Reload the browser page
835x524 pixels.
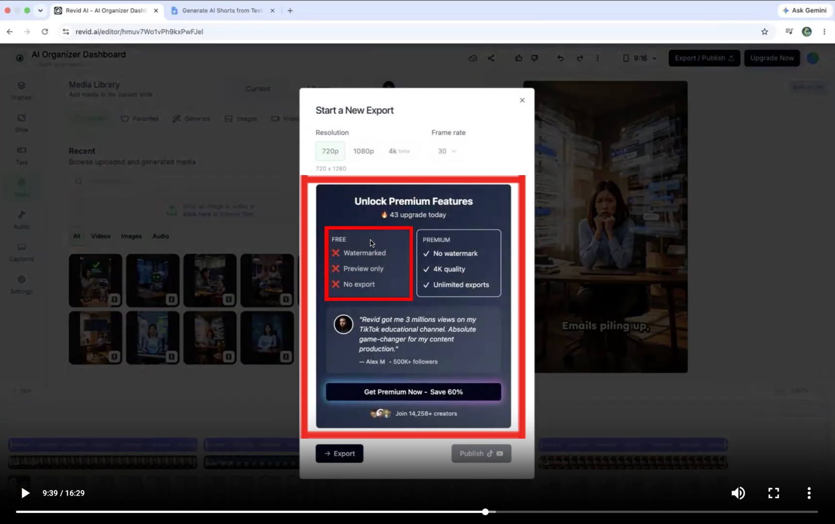click(45, 32)
